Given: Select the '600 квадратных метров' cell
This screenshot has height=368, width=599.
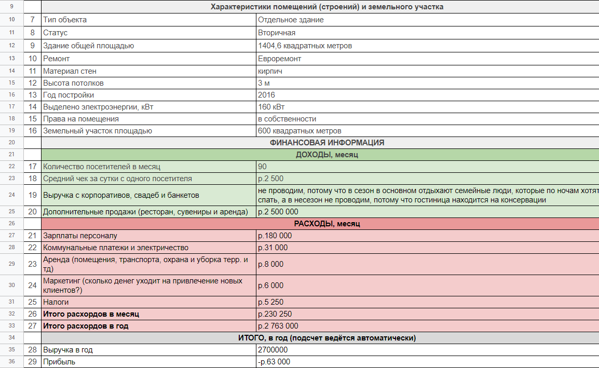Looking at the screenshot, I should [428, 131].
